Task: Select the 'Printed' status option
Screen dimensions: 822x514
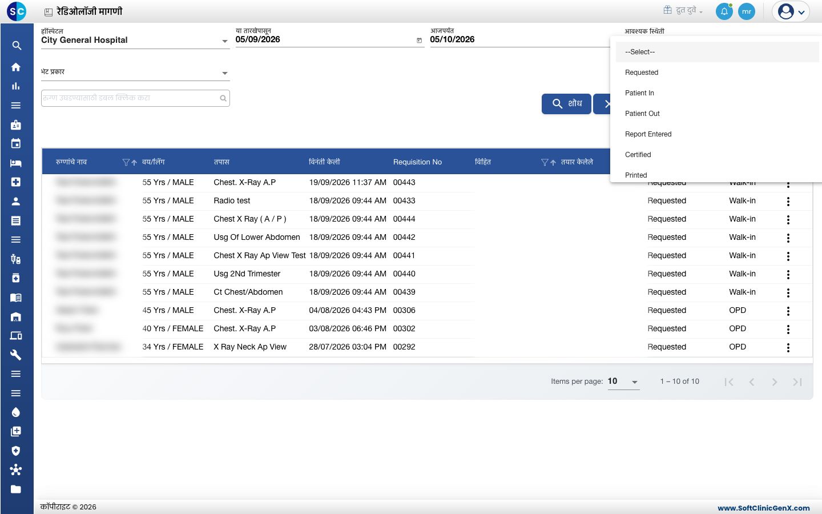Action: pyautogui.click(x=717, y=175)
